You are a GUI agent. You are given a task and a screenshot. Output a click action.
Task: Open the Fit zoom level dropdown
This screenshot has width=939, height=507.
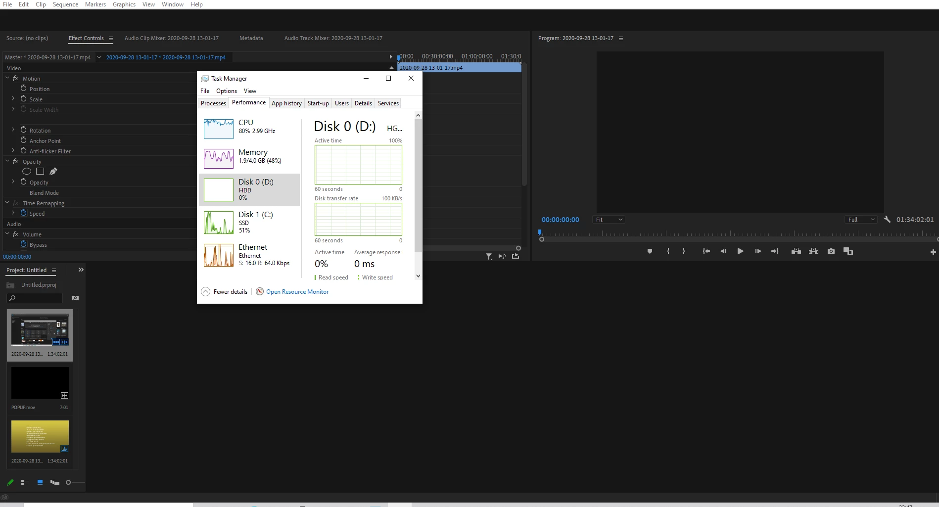pyautogui.click(x=609, y=220)
